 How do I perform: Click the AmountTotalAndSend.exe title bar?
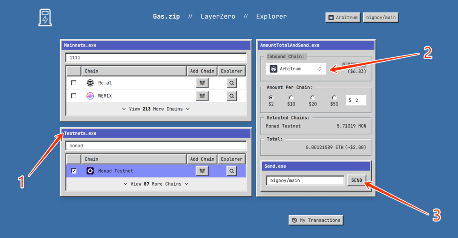pos(316,45)
